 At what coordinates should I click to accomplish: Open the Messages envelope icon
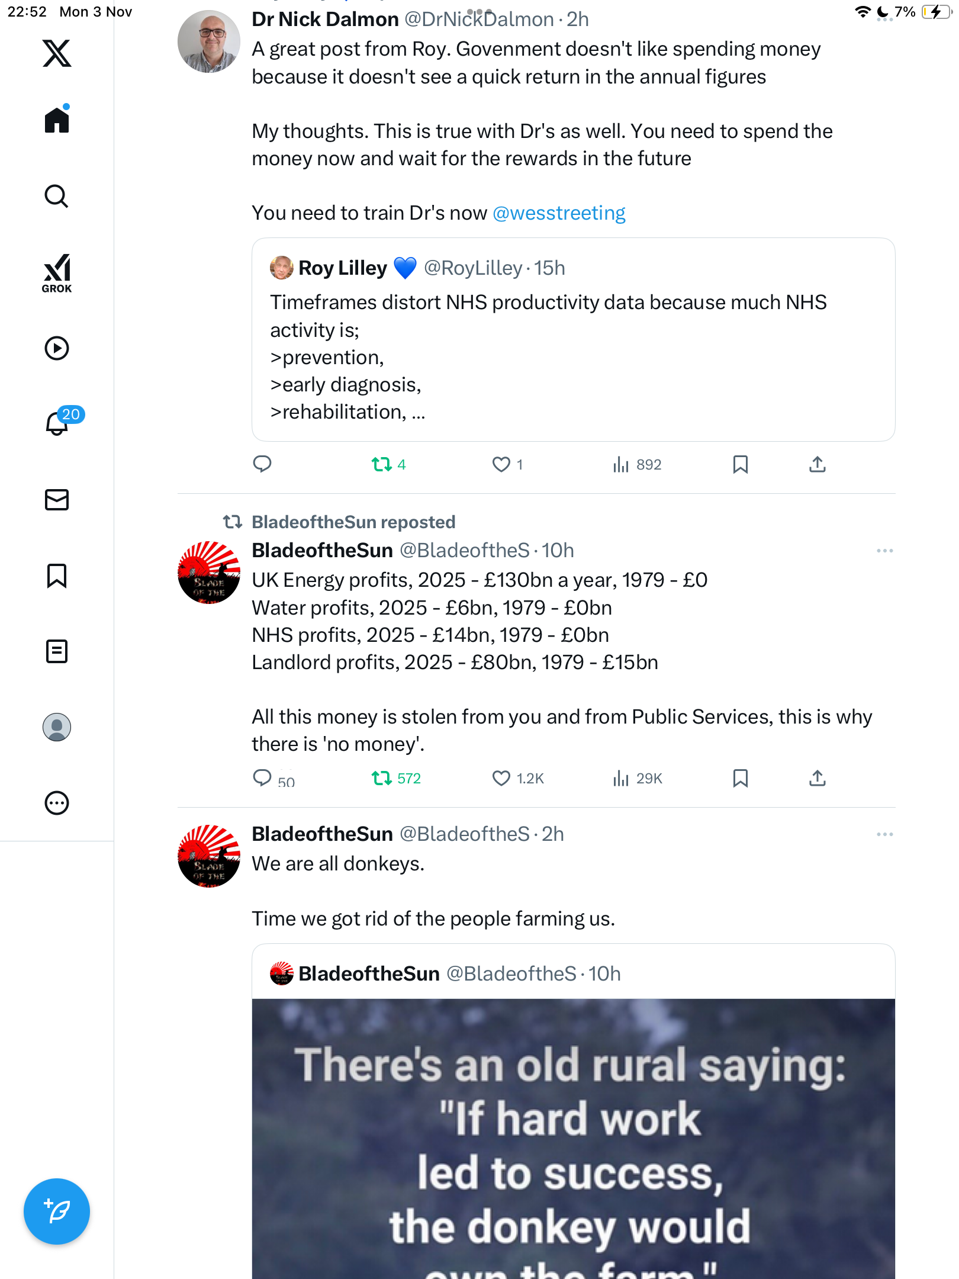point(57,500)
